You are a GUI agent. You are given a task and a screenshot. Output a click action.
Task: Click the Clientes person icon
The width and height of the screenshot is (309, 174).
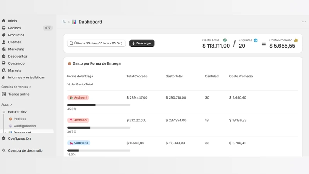pos(4,42)
